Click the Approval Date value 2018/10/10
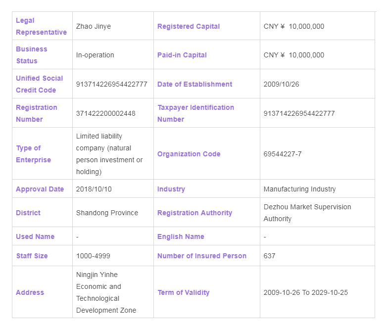Viewport: 387px width, 329px height. (95, 189)
